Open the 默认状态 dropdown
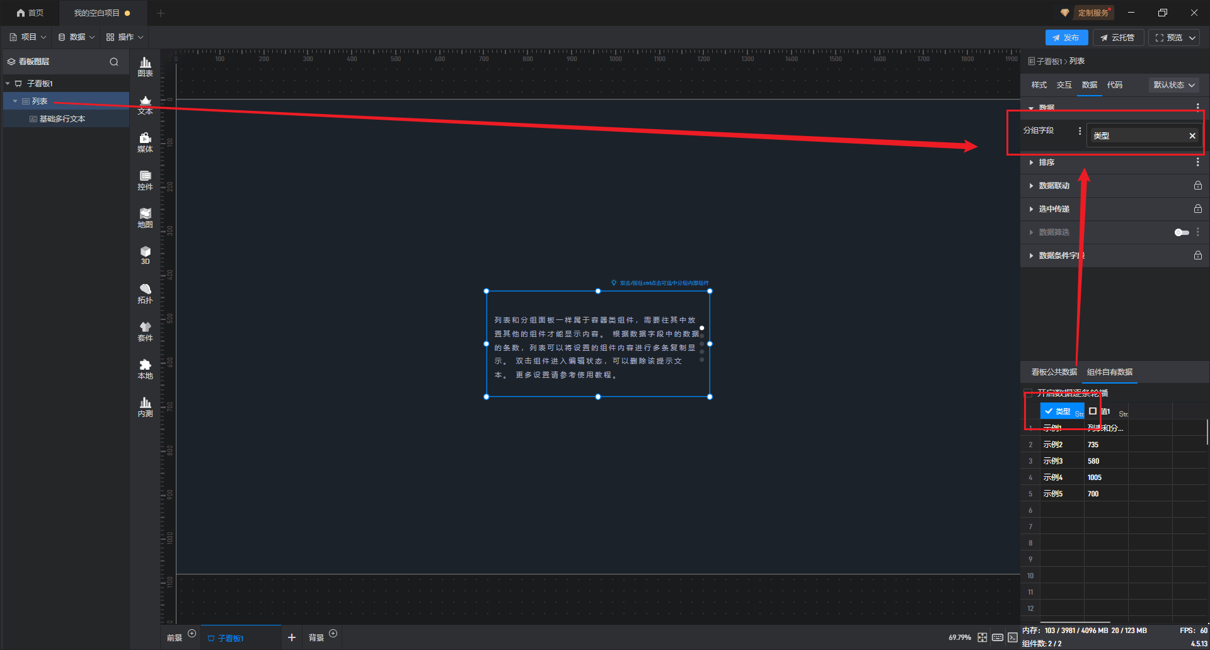Screen dimensions: 1210x650 (1173, 85)
